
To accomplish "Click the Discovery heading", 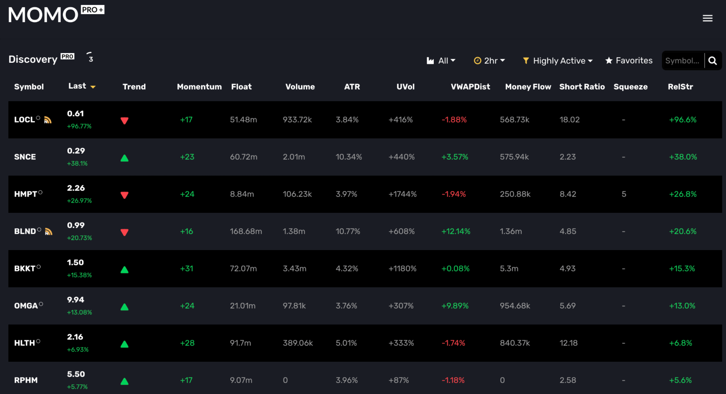I will 33,59.
